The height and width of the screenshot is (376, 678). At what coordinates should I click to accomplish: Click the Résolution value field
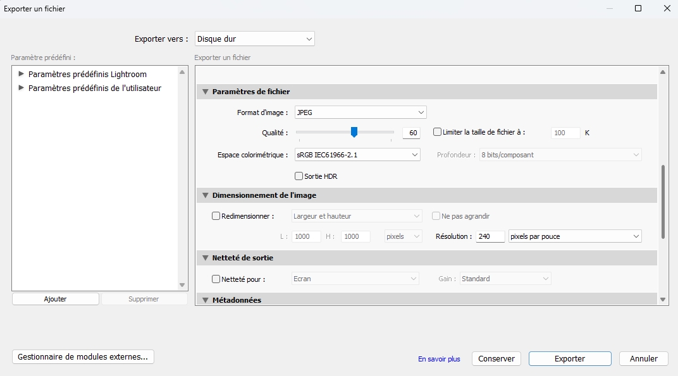[490, 236]
